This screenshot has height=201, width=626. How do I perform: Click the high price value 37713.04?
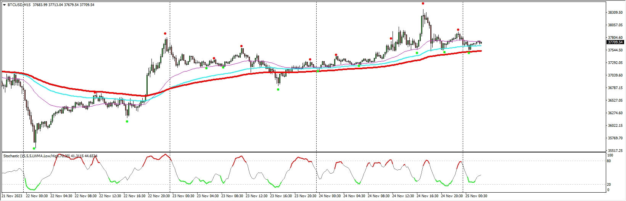click(x=56, y=5)
